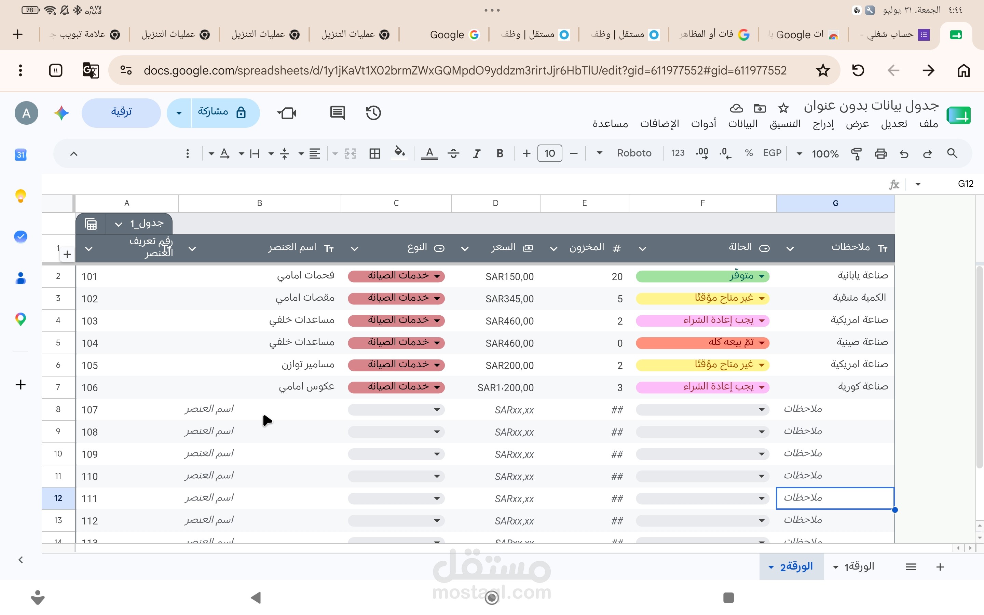The image size is (984, 615).
Task: Click the font size field showing 10
Action: [x=550, y=153]
